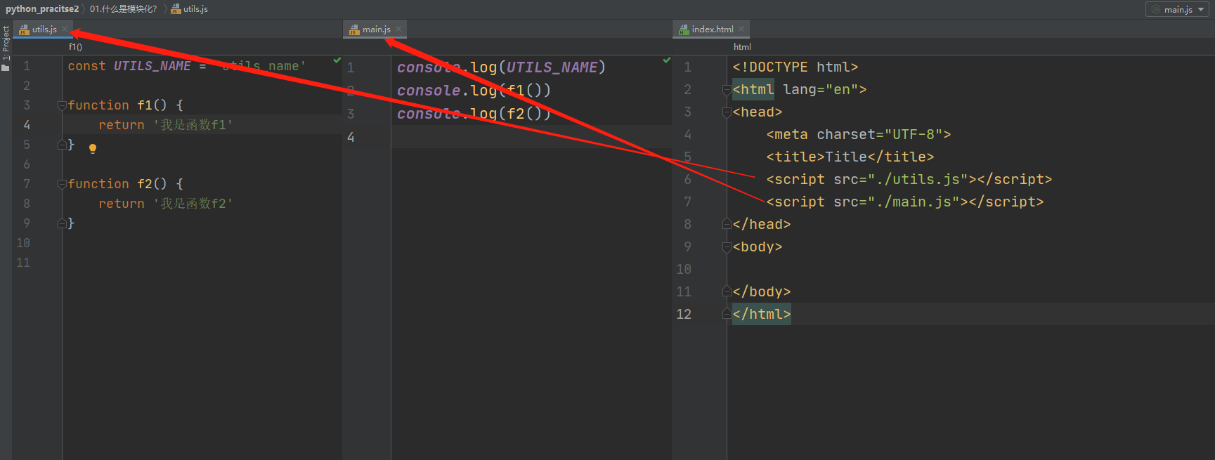Viewport: 1215px width, 460px height.
Task: Click line number 12 in index.html gutter
Action: 684,315
